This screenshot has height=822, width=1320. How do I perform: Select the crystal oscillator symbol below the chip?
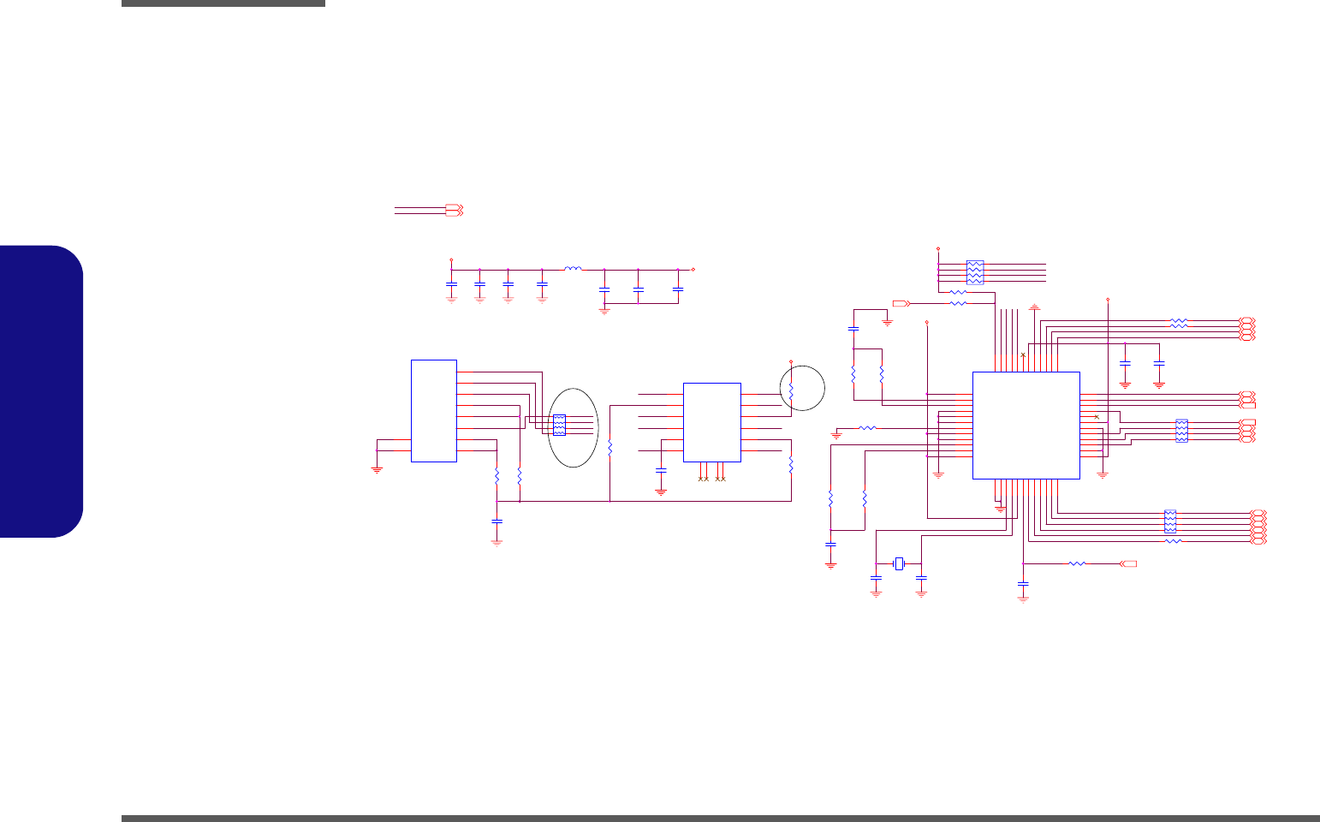coord(899,563)
